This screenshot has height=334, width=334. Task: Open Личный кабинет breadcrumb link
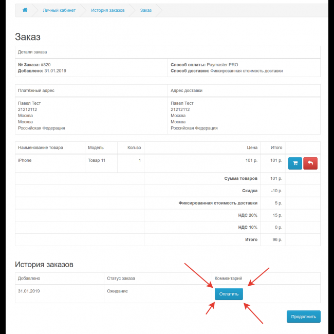pos(59,10)
